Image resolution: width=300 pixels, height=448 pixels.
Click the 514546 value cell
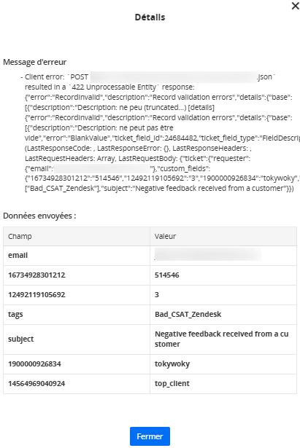tap(223, 275)
